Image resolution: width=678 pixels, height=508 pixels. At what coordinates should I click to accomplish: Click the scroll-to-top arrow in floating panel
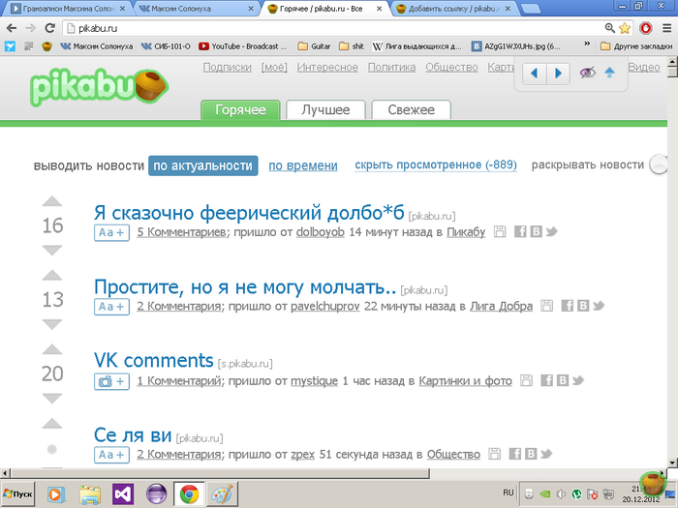click(610, 74)
